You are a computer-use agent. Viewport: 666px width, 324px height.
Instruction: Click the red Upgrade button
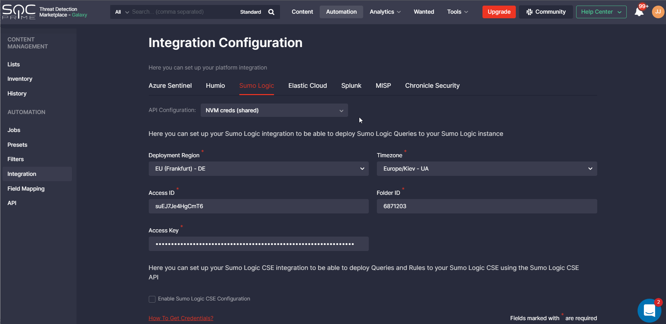pyautogui.click(x=499, y=12)
